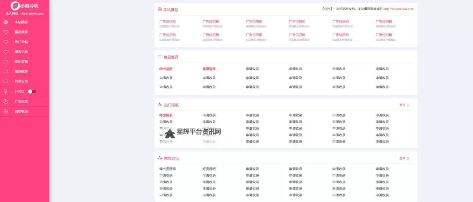Open 隐世搜索 link under 精品推荐
Image resolution: width=473 pixels, height=202 pixels.
166,69
